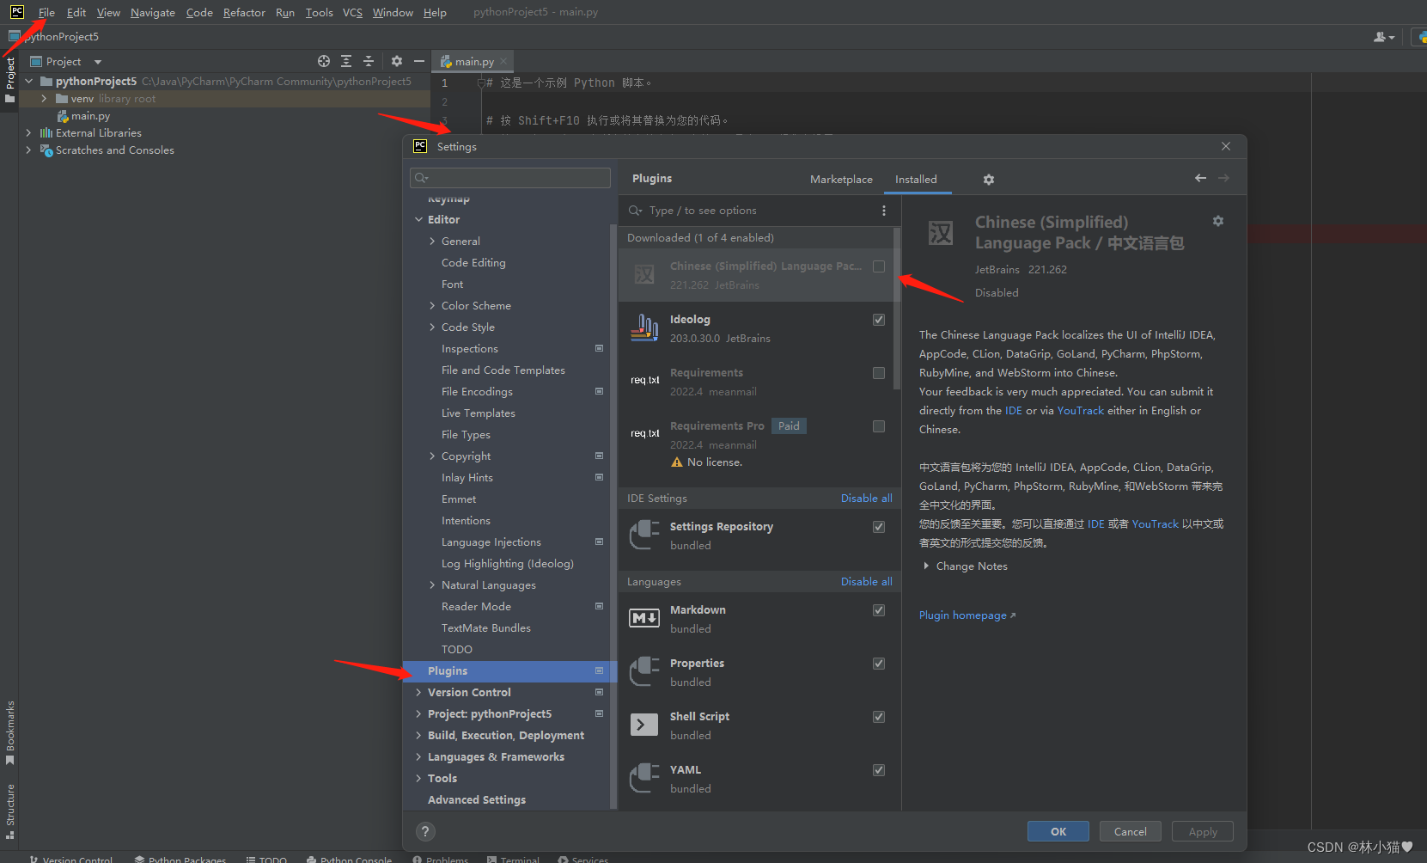Open plugin manager gear next to Installed tab
This screenshot has height=863, width=1427.
[989, 180]
